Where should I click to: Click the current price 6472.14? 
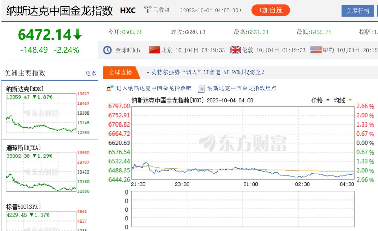tap(44, 34)
